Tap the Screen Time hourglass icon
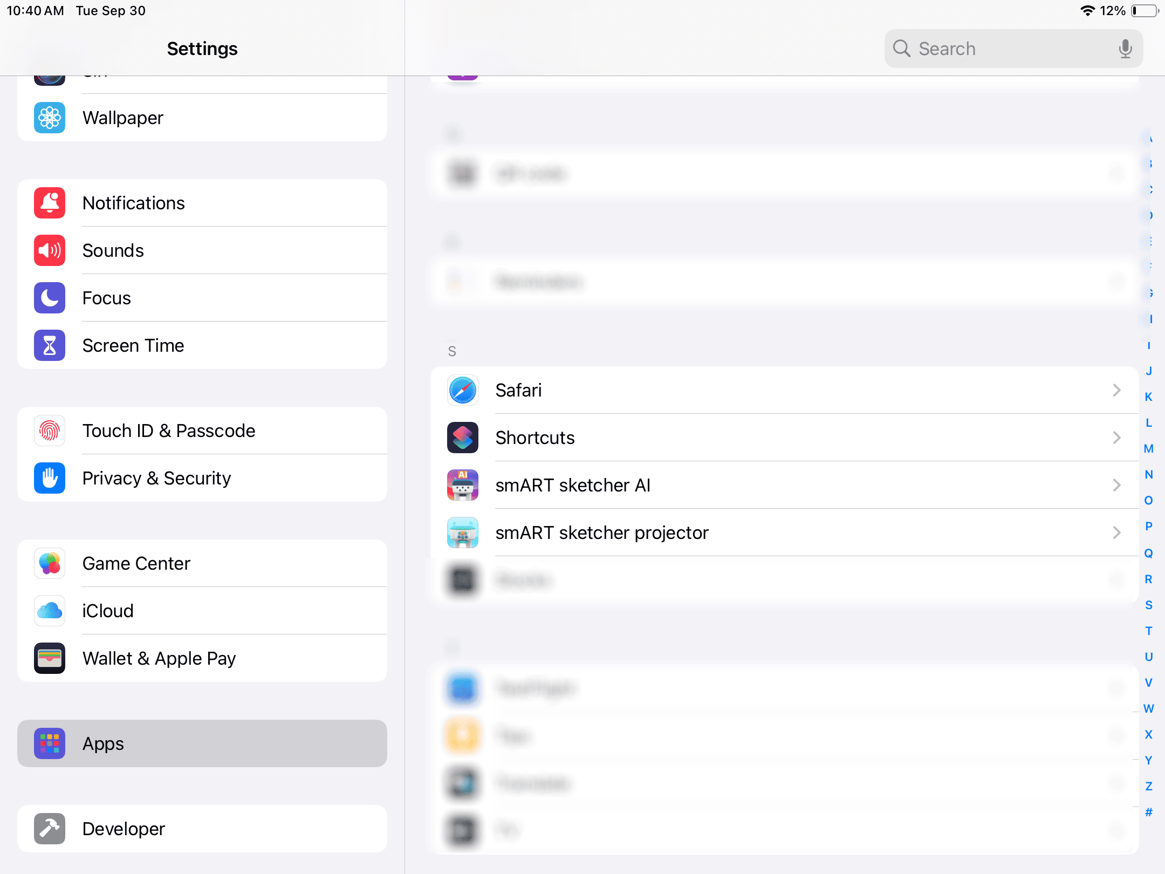Image resolution: width=1165 pixels, height=874 pixels. (x=50, y=345)
